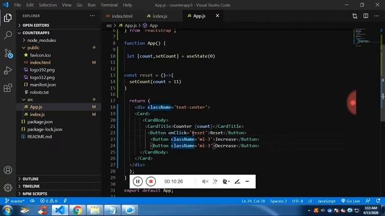Screen dimensions: 385x216
Task: Open the Accounts icon in activity bar
Action: (8, 170)
